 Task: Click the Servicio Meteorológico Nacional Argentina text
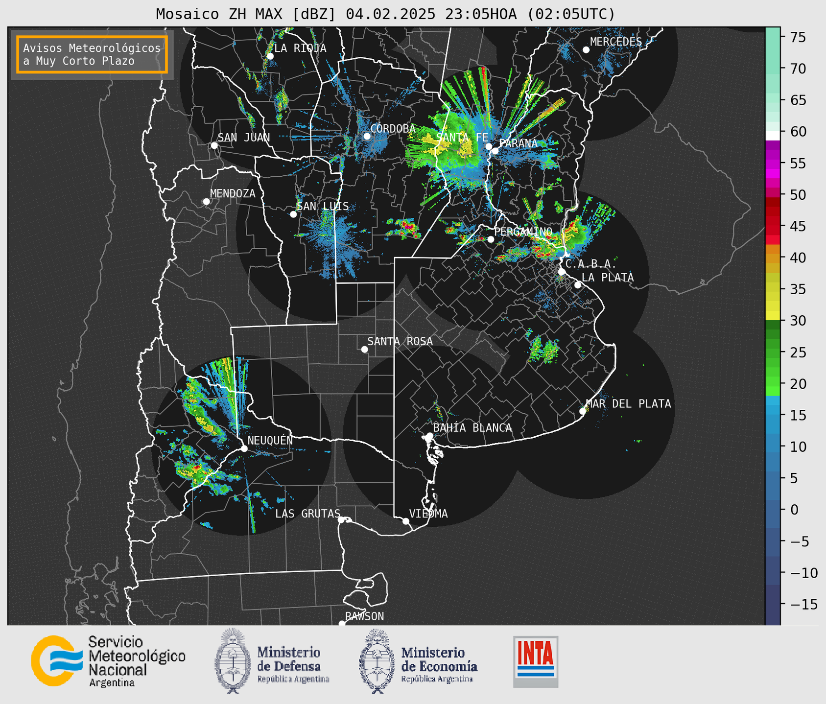pyautogui.click(x=137, y=661)
